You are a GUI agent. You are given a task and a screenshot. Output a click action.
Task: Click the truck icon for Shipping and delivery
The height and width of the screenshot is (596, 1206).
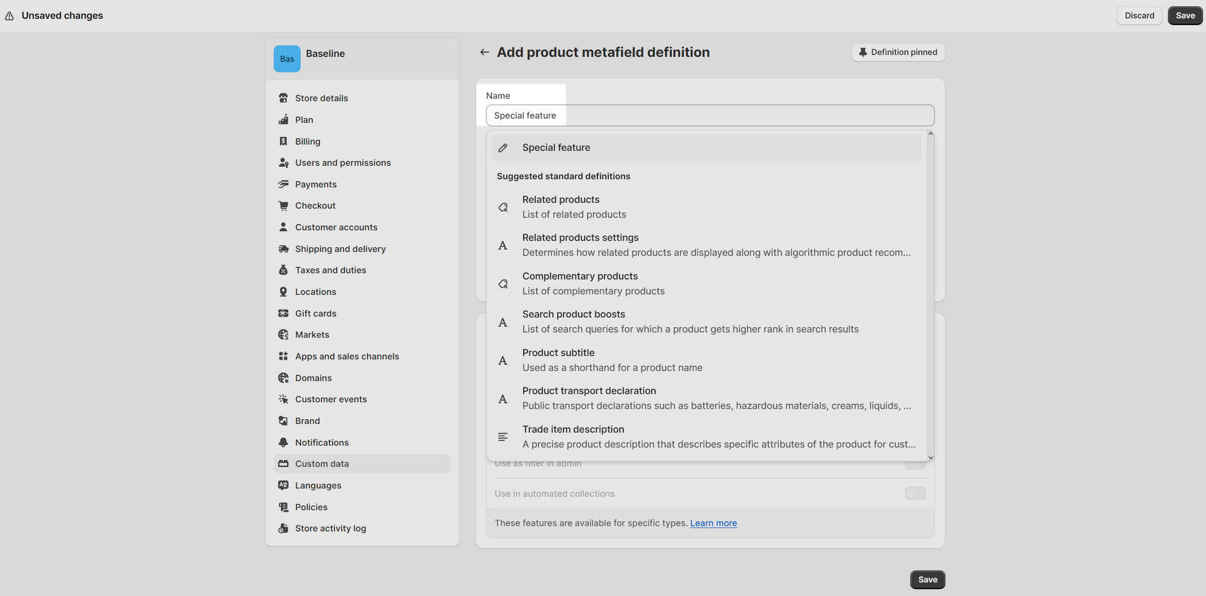(283, 249)
